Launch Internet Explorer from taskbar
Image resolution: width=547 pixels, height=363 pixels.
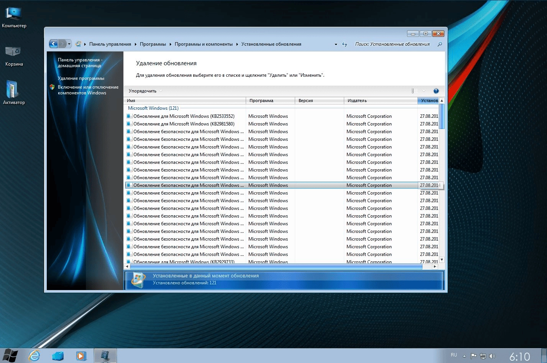34,356
